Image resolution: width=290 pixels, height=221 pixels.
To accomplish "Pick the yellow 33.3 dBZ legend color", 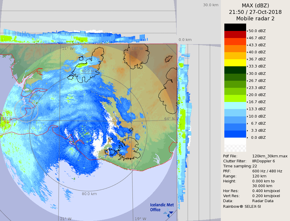I will (x=235, y=63).
